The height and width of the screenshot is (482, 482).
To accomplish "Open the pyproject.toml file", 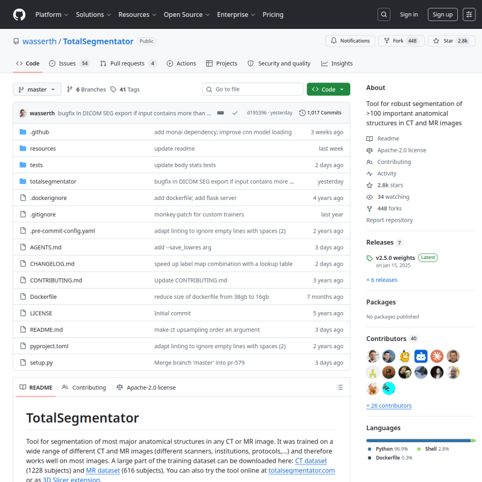I will pos(49,346).
